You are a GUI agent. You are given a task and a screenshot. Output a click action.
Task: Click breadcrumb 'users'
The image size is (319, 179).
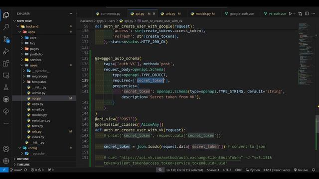(x=111, y=21)
